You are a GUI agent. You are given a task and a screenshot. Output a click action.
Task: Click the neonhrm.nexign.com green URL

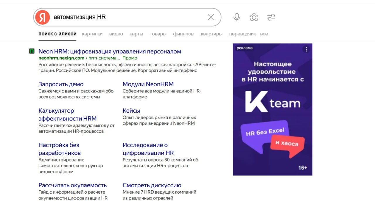(61, 58)
